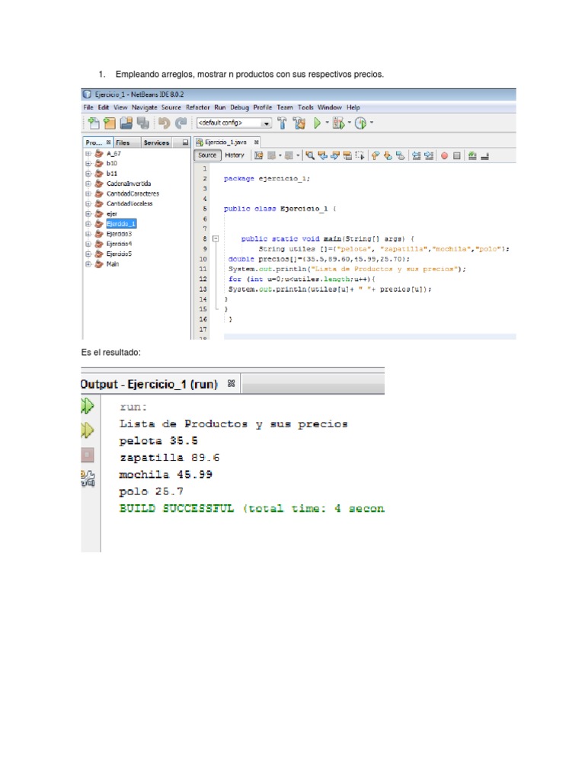
Task: Open Output settings wrench icon
Action: pyautogui.click(x=87, y=478)
